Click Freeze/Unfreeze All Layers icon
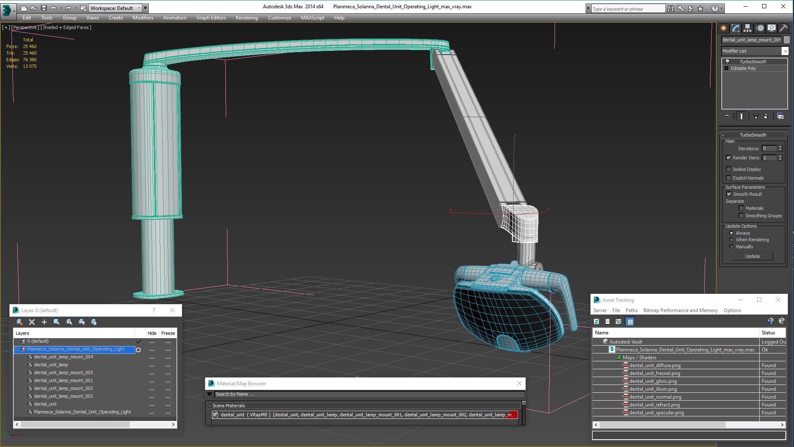The width and height of the screenshot is (794, 447). (94, 322)
